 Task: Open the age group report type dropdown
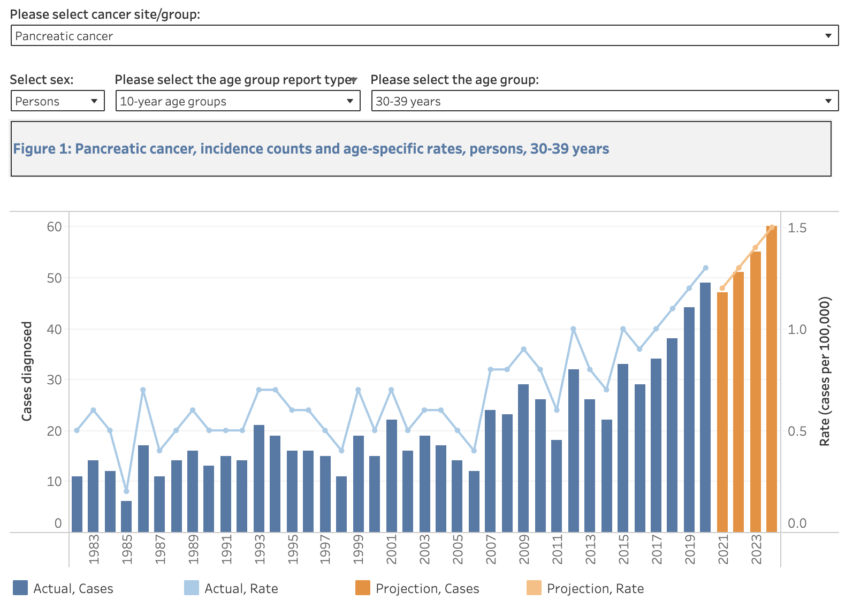(238, 101)
